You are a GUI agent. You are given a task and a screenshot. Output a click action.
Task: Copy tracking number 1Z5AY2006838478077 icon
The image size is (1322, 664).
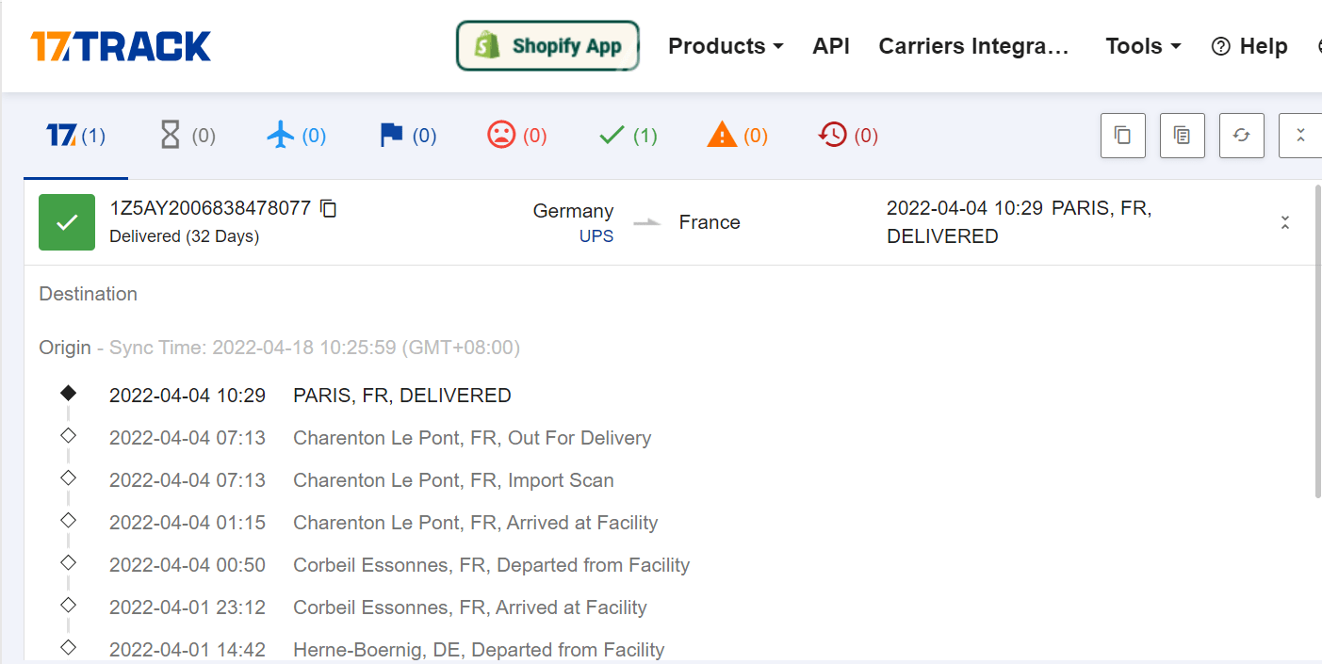coord(328,208)
